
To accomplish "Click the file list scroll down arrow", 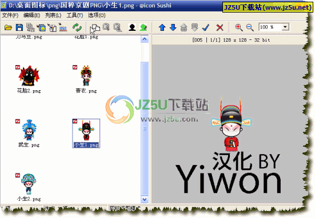I will [x=145, y=199].
